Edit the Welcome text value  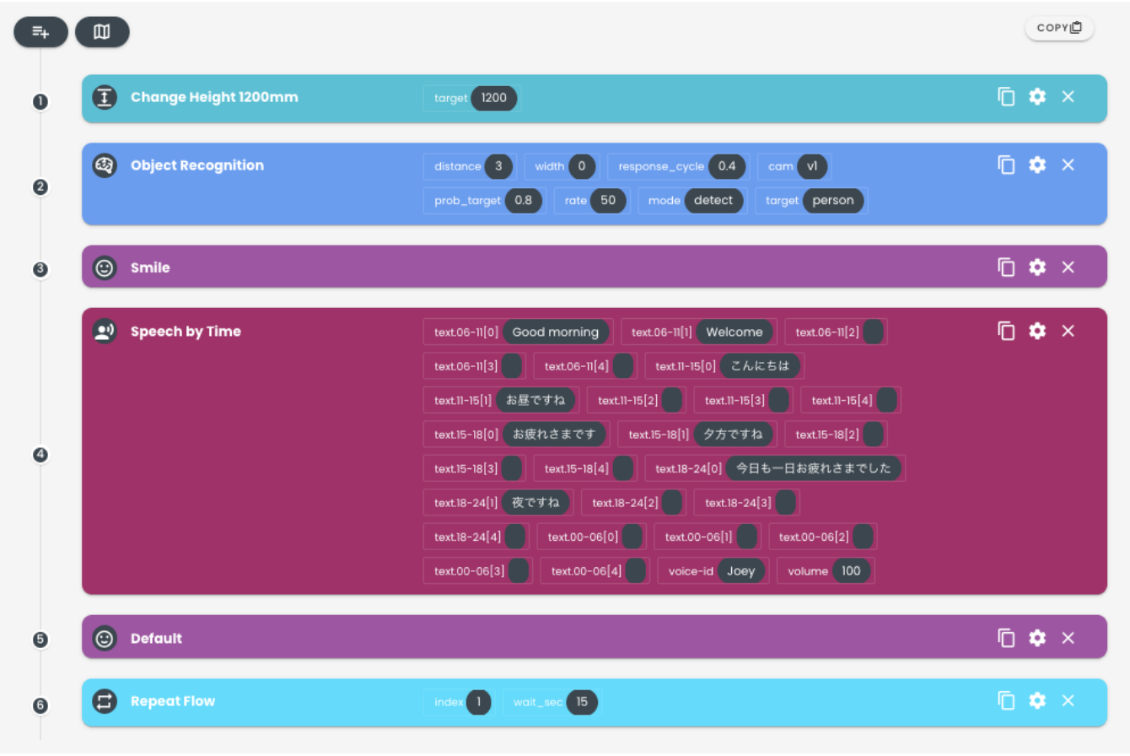click(734, 332)
